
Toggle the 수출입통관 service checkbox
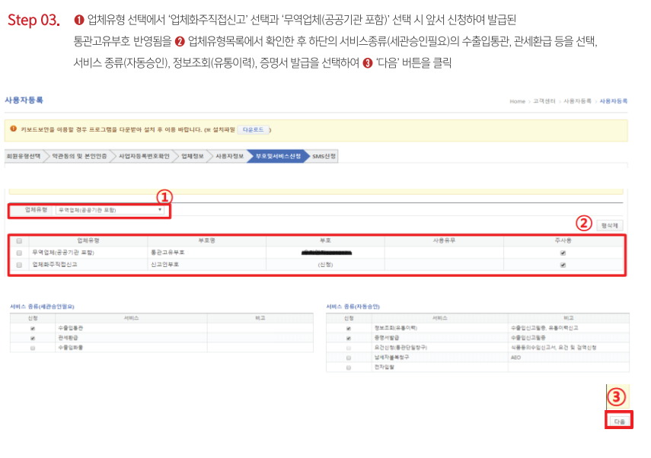coord(32,328)
